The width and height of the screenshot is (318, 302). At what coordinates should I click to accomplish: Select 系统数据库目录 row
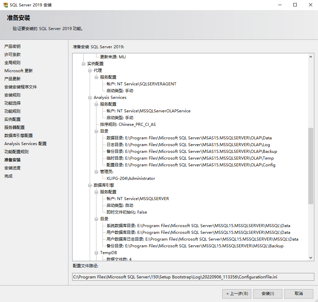[x=198, y=226]
